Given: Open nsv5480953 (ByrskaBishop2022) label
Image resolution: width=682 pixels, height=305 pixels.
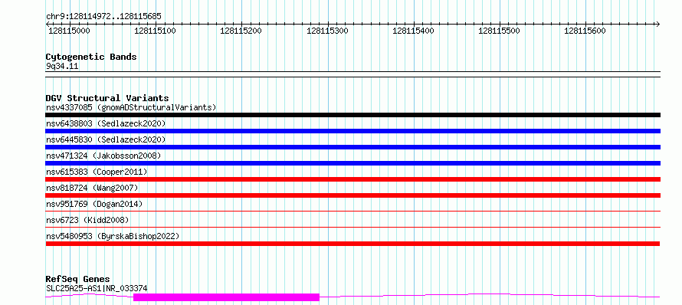Looking at the screenshot, I should (x=113, y=236).
